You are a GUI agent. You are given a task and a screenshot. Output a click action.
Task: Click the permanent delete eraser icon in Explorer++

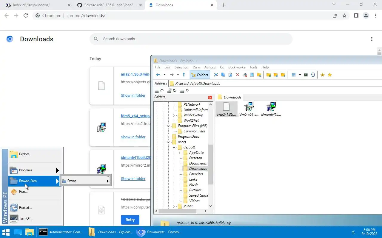pyautogui.click(x=245, y=75)
